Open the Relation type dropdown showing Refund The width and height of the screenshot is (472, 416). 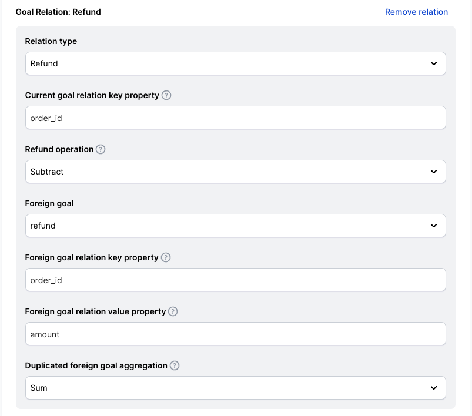pyautogui.click(x=235, y=63)
